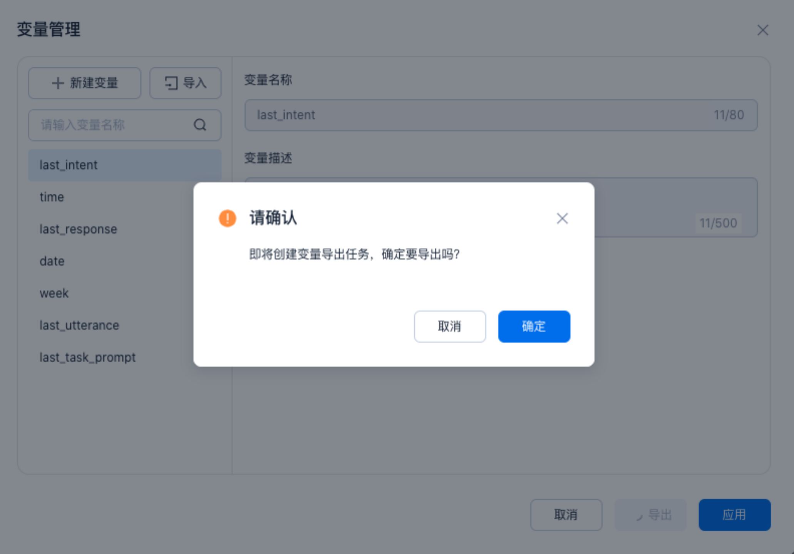Image resolution: width=794 pixels, height=554 pixels.
Task: Click the import icon beside 导入
Action: (171, 83)
